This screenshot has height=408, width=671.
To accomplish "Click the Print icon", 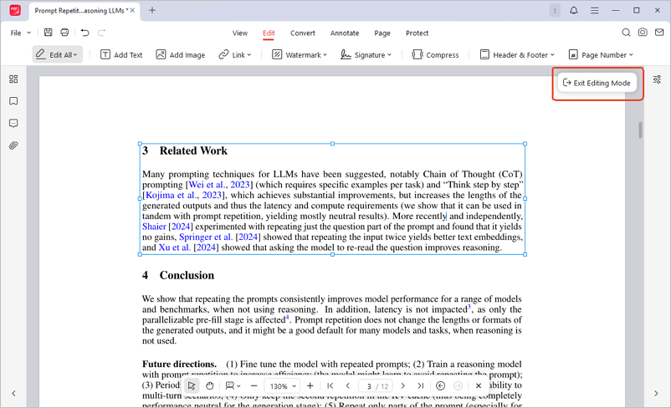I will click(64, 33).
